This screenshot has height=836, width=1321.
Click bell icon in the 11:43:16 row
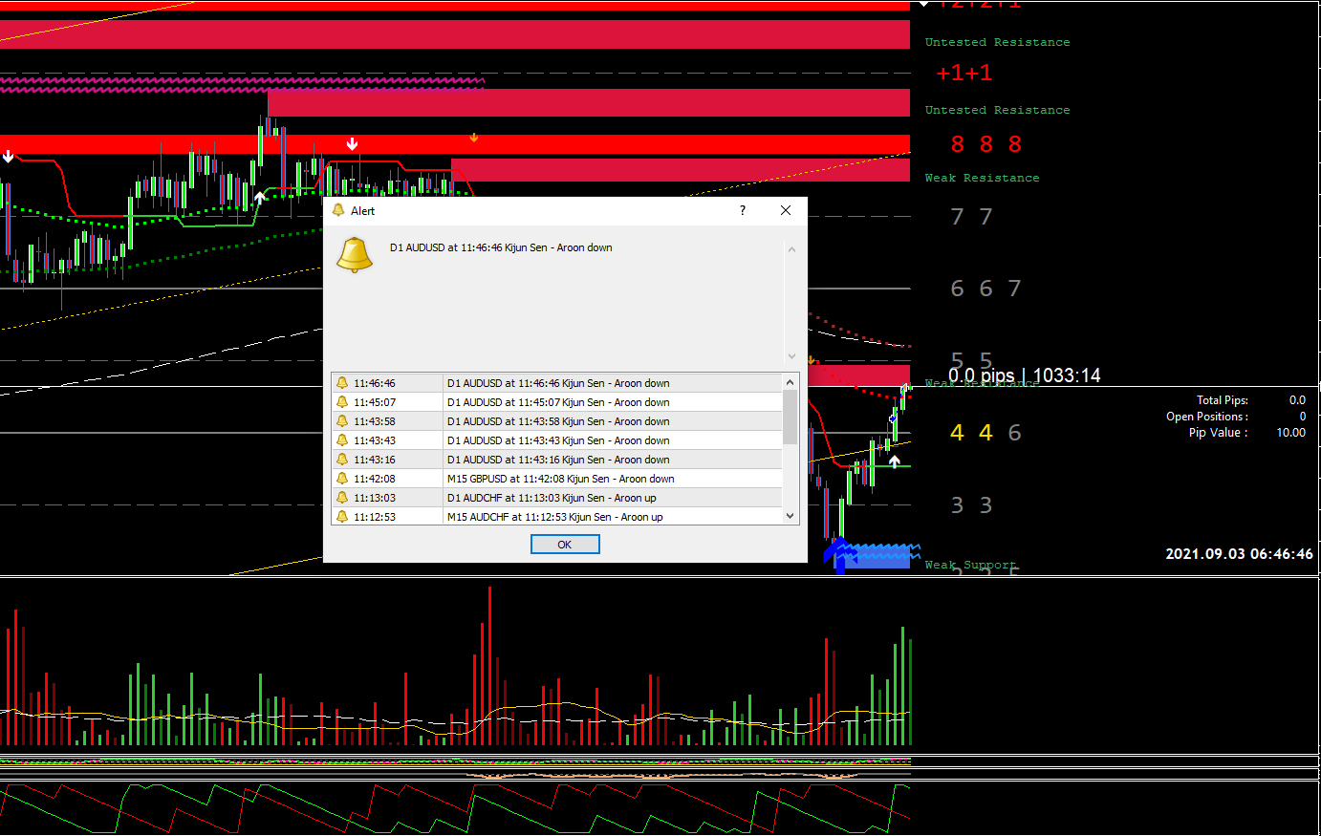click(342, 460)
